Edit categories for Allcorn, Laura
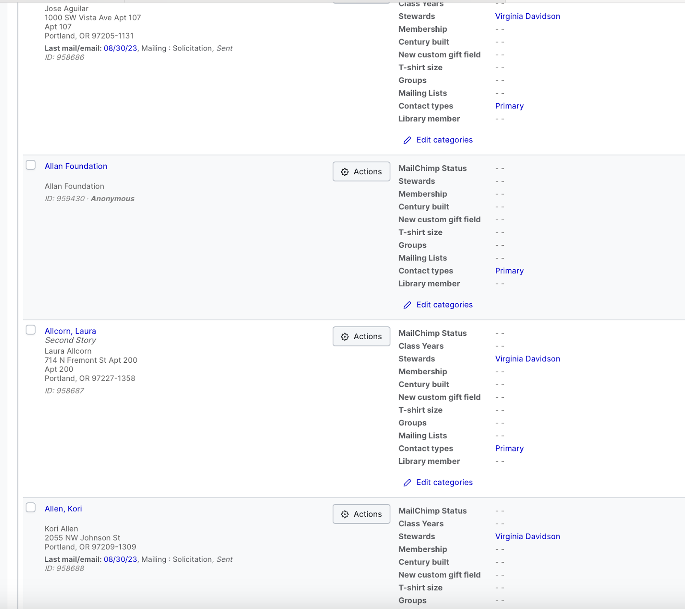 (444, 483)
